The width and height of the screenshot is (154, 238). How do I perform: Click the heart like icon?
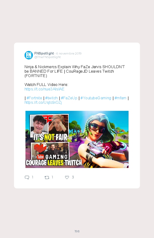click(x=67, y=177)
